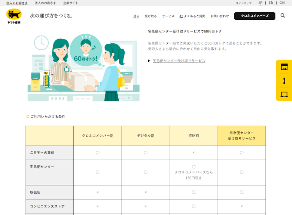Follow the 宅急便センター受け取りサービス link
This screenshot has height=215, width=292.
point(179,61)
